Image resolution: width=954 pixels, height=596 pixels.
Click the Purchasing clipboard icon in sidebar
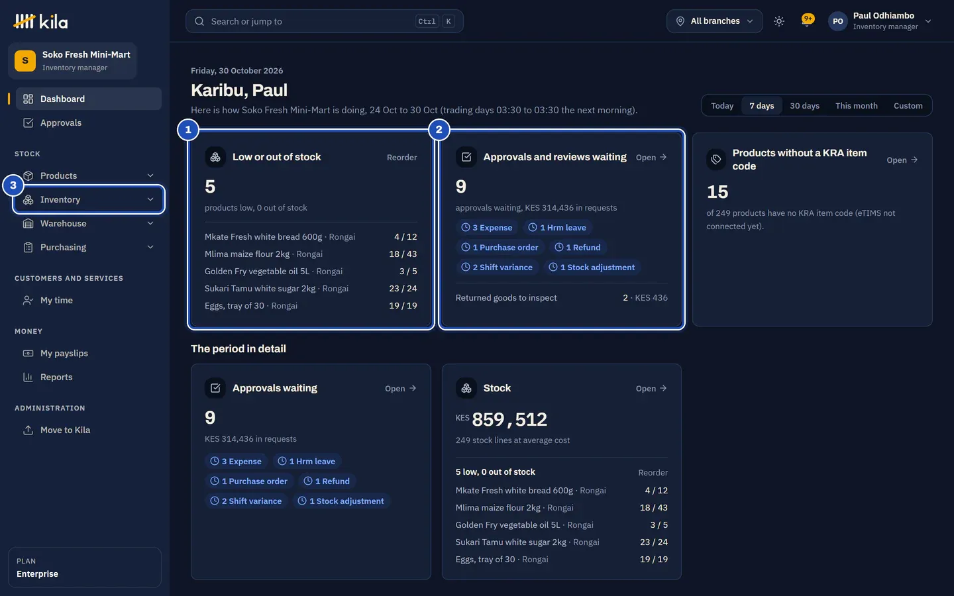[28, 247]
